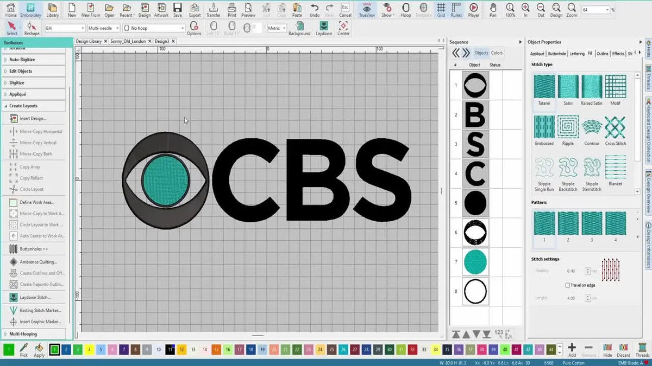Choose the Select tool
Image resolution: width=652 pixels, height=366 pixels.
coord(12,29)
